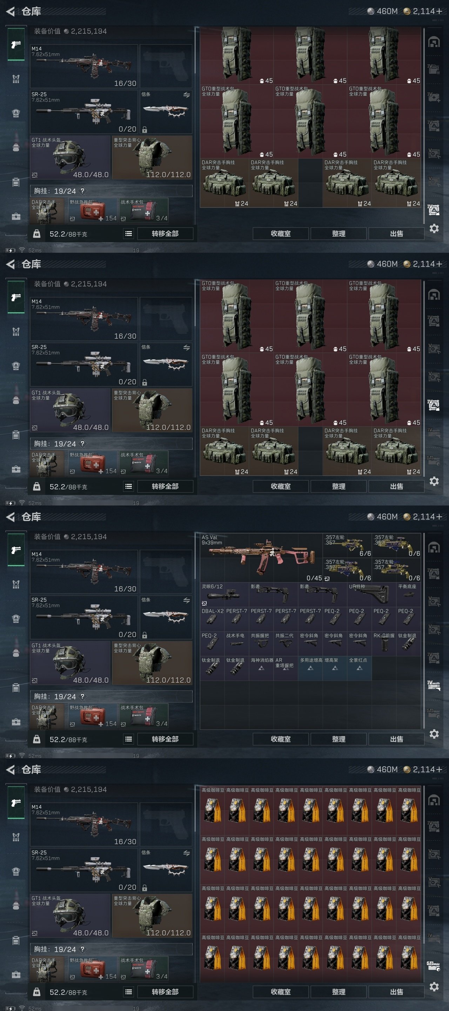
Task: Choose the .357 revolver showing 6/6
Action: point(347,545)
